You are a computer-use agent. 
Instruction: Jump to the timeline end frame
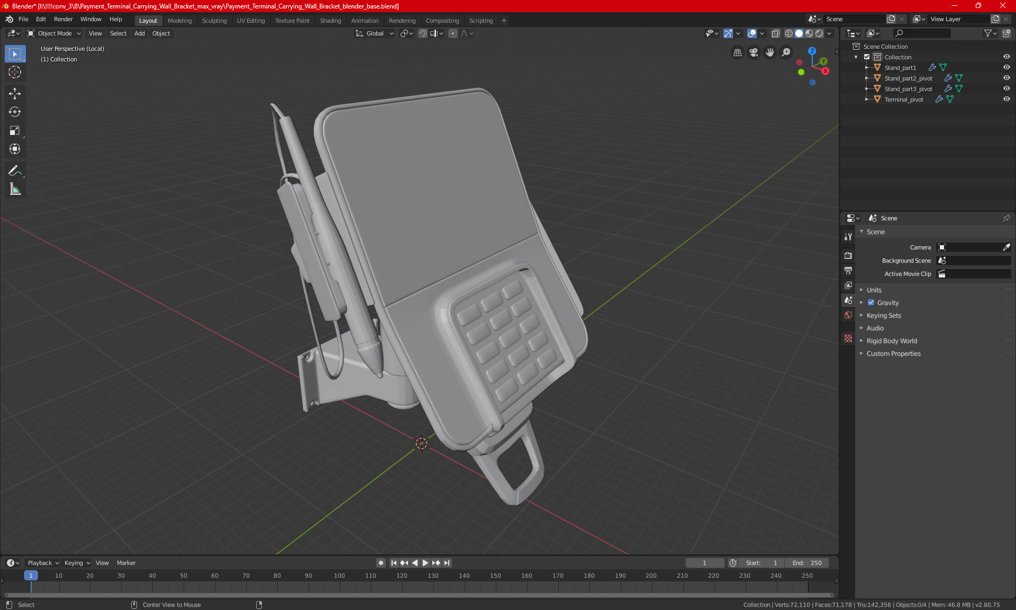point(447,563)
